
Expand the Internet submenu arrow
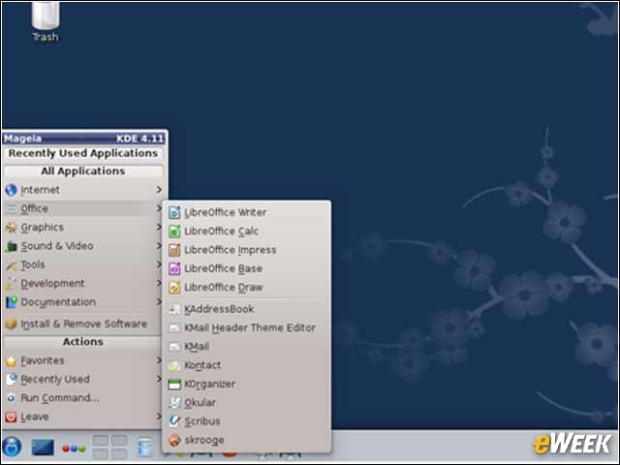159,190
